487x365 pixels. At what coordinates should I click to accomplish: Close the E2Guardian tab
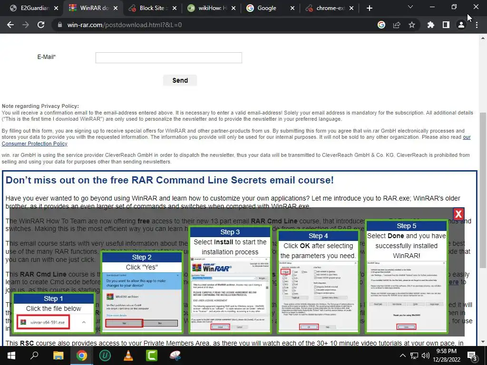56,8
